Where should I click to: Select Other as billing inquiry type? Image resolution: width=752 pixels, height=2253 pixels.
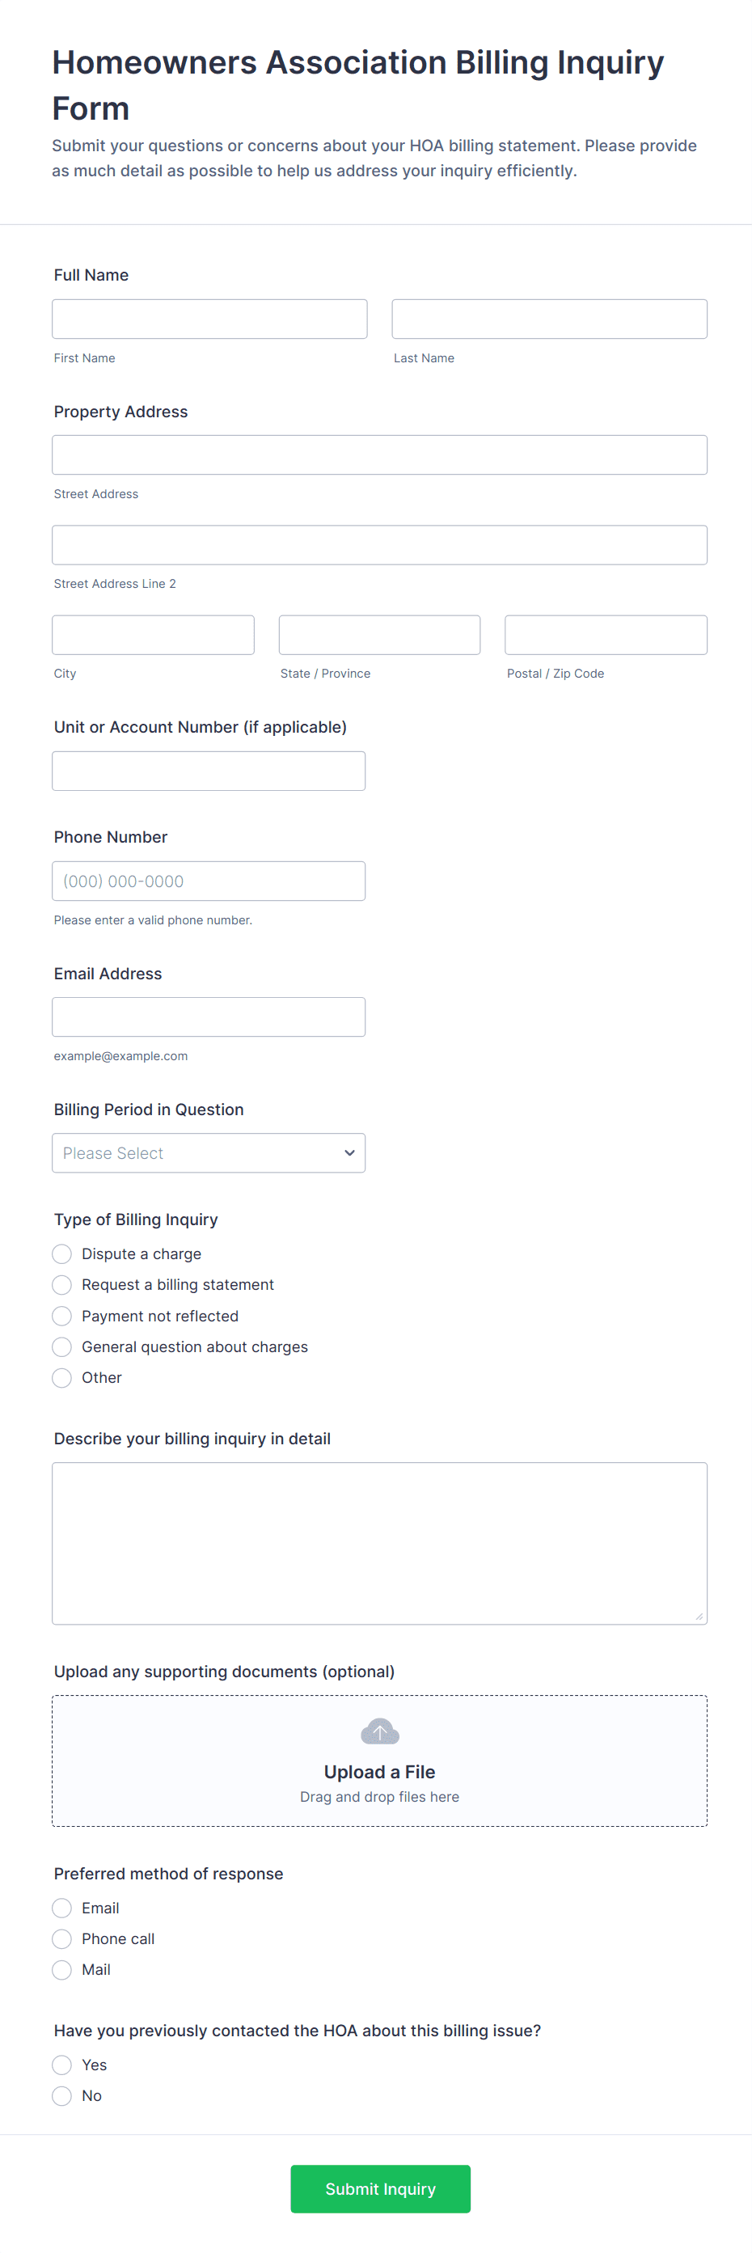click(62, 1377)
